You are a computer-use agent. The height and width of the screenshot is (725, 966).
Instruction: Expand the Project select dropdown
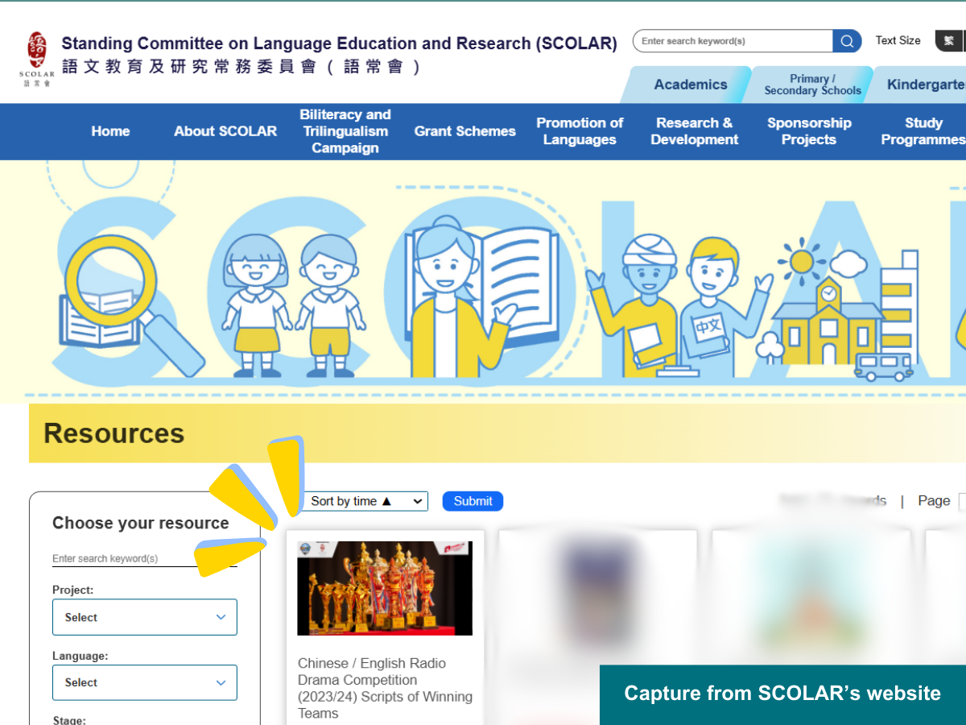coord(145,617)
